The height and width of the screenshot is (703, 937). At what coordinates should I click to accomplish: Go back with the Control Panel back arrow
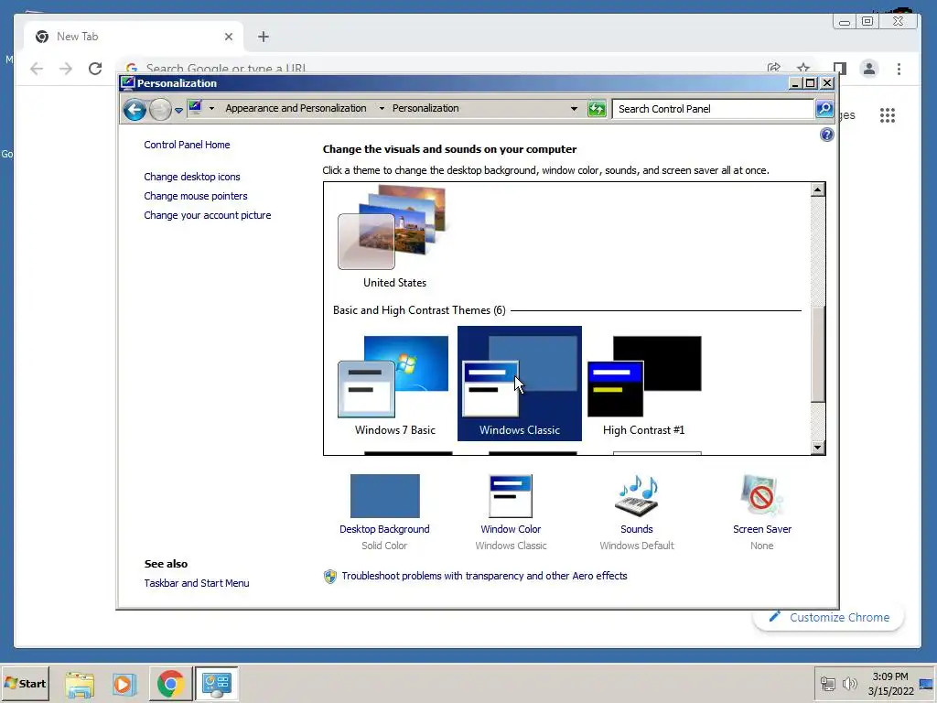tap(135, 110)
